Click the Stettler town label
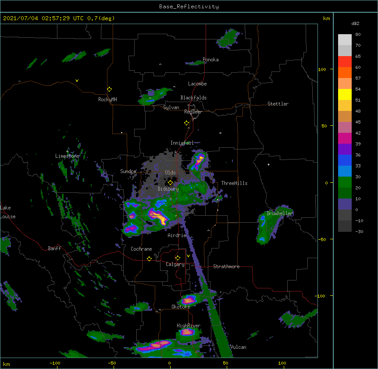378x369 pixels. [x=278, y=104]
